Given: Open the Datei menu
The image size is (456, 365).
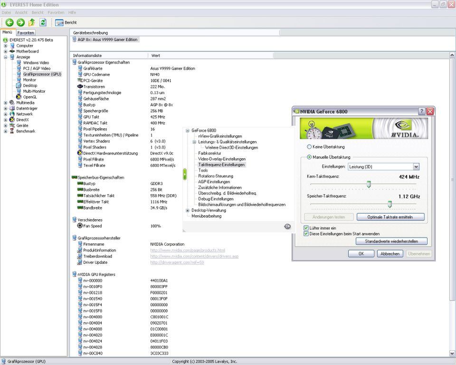Looking at the screenshot, I should [6, 12].
